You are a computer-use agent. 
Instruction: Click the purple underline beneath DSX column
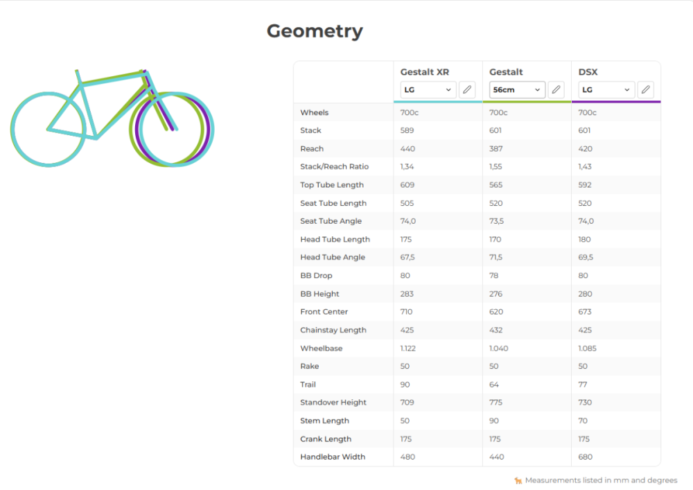(616, 102)
